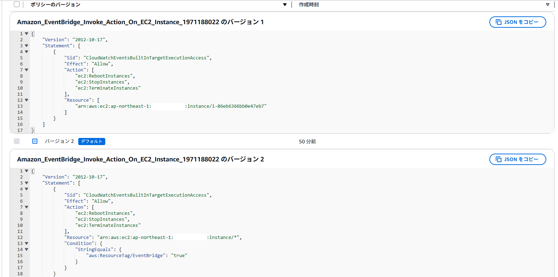Screen dimensions: 558x277
Task: Sort by the 作成時刻 column arrow
Action: [548, 5]
